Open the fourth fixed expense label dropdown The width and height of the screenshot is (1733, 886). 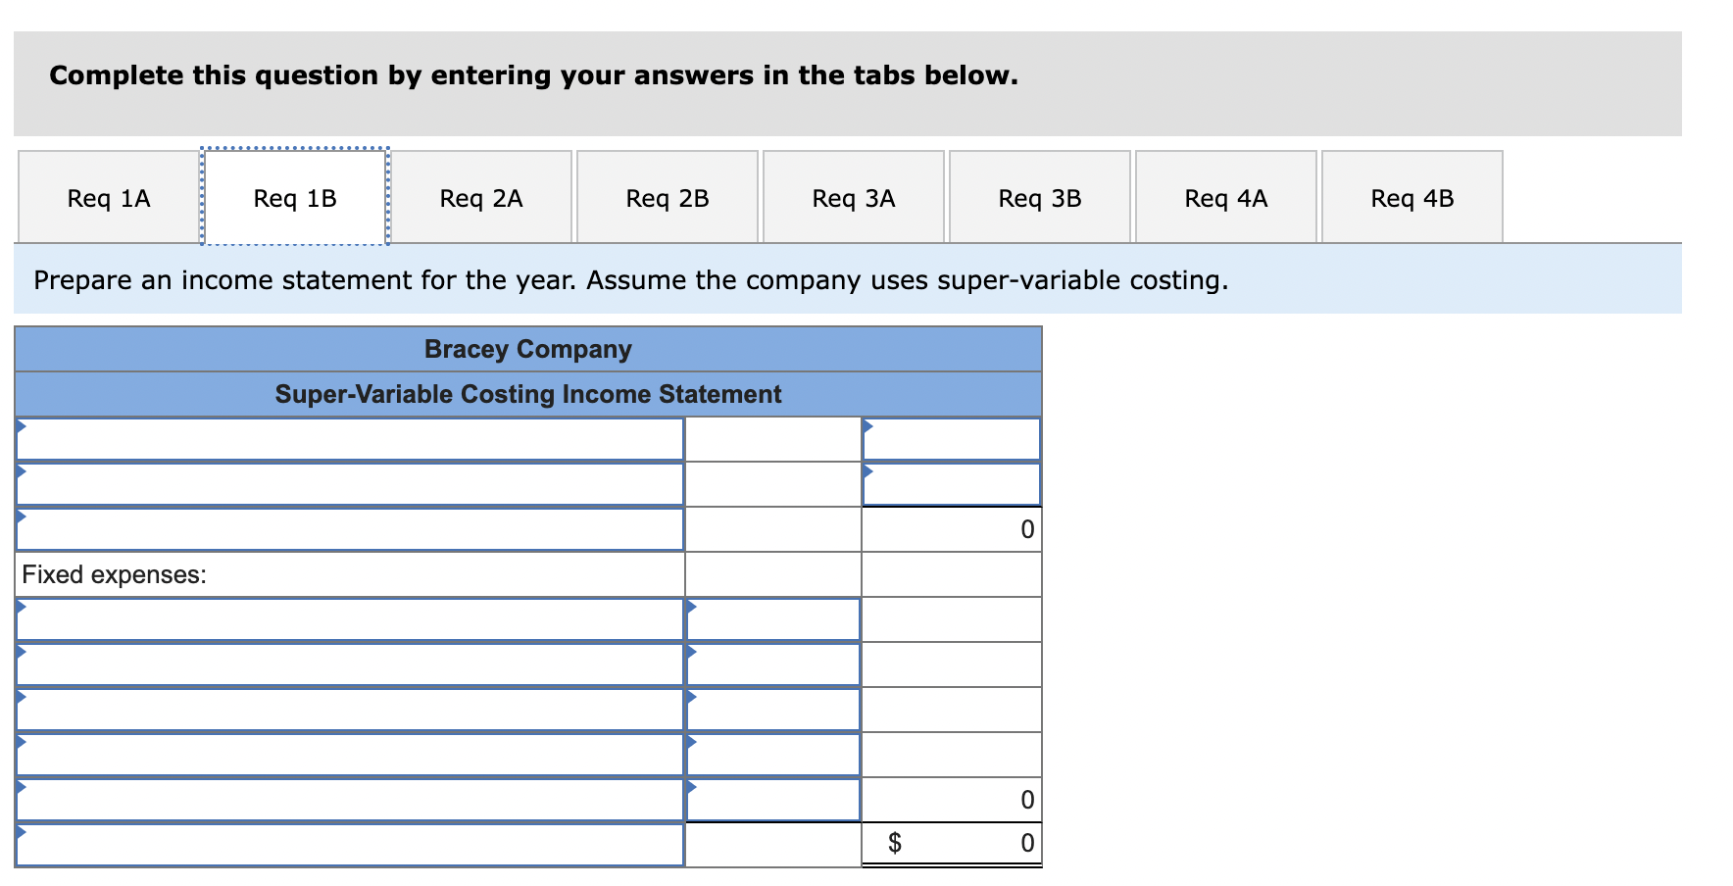(350, 755)
